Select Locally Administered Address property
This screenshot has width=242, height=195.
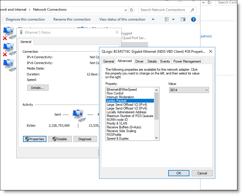tap(130, 112)
